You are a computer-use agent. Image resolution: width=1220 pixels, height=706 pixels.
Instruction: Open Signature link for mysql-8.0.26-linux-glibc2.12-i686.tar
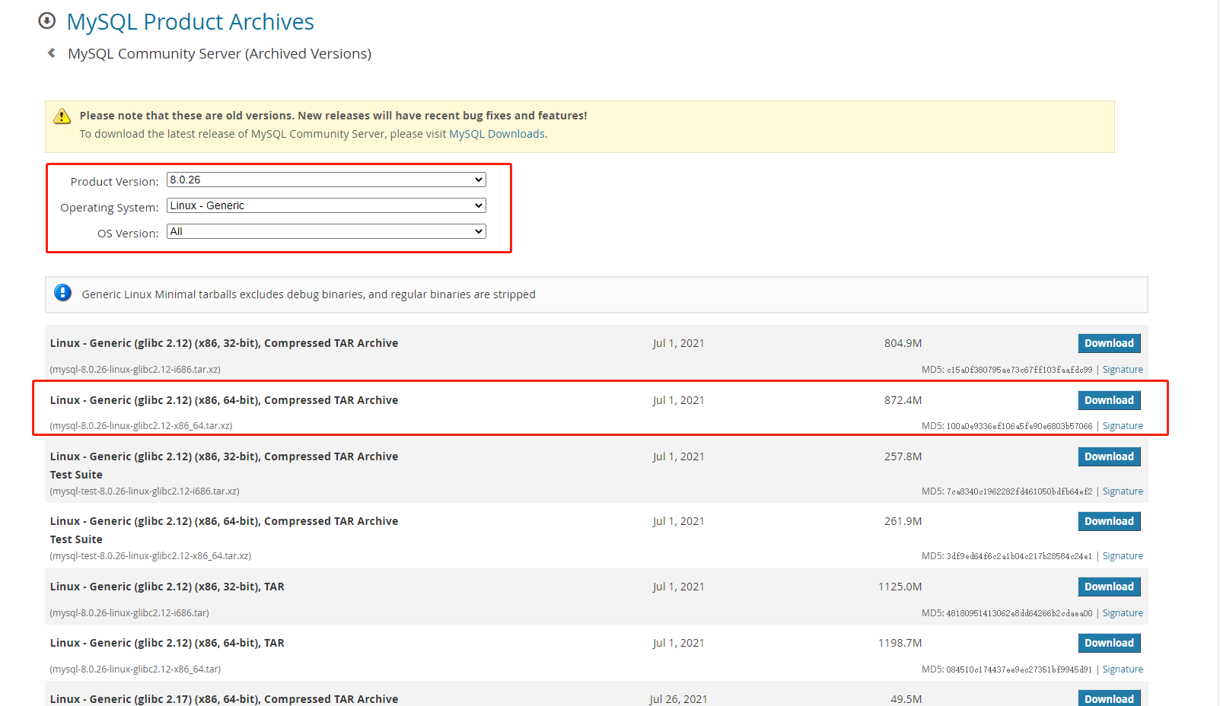(x=1123, y=613)
